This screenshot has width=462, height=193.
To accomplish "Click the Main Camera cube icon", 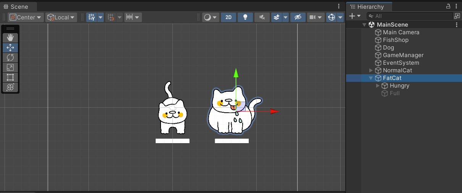I will [378, 32].
